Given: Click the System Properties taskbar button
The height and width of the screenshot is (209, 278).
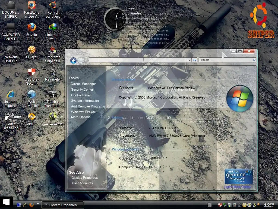Looking at the screenshot, I should click(x=63, y=205).
